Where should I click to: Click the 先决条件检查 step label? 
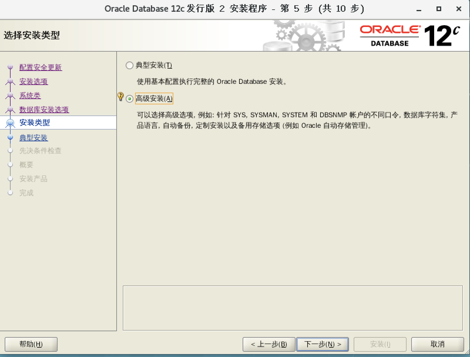click(x=41, y=151)
